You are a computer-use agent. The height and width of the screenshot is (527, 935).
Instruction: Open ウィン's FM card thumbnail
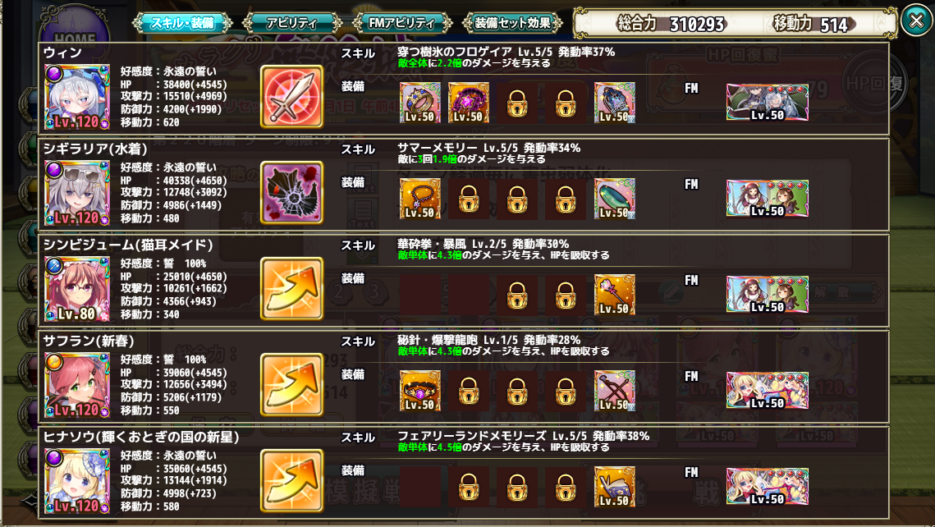767,103
